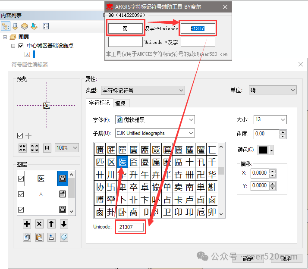This screenshot has width=308, height=269.
Task: Click the zoom-to-fit icon in preview
Action: pyautogui.click(x=22, y=148)
